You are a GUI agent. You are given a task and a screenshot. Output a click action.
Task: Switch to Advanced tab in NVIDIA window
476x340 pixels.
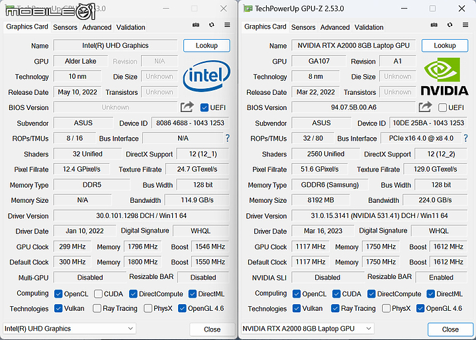(335, 27)
